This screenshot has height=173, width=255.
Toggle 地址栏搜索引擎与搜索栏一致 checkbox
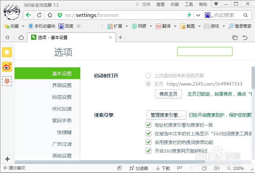pos(148,125)
